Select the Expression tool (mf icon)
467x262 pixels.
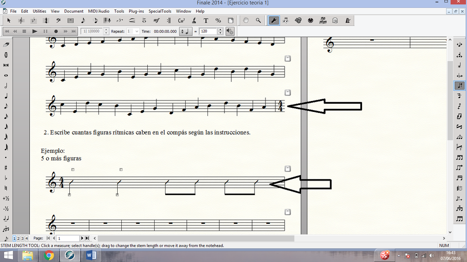point(156,20)
